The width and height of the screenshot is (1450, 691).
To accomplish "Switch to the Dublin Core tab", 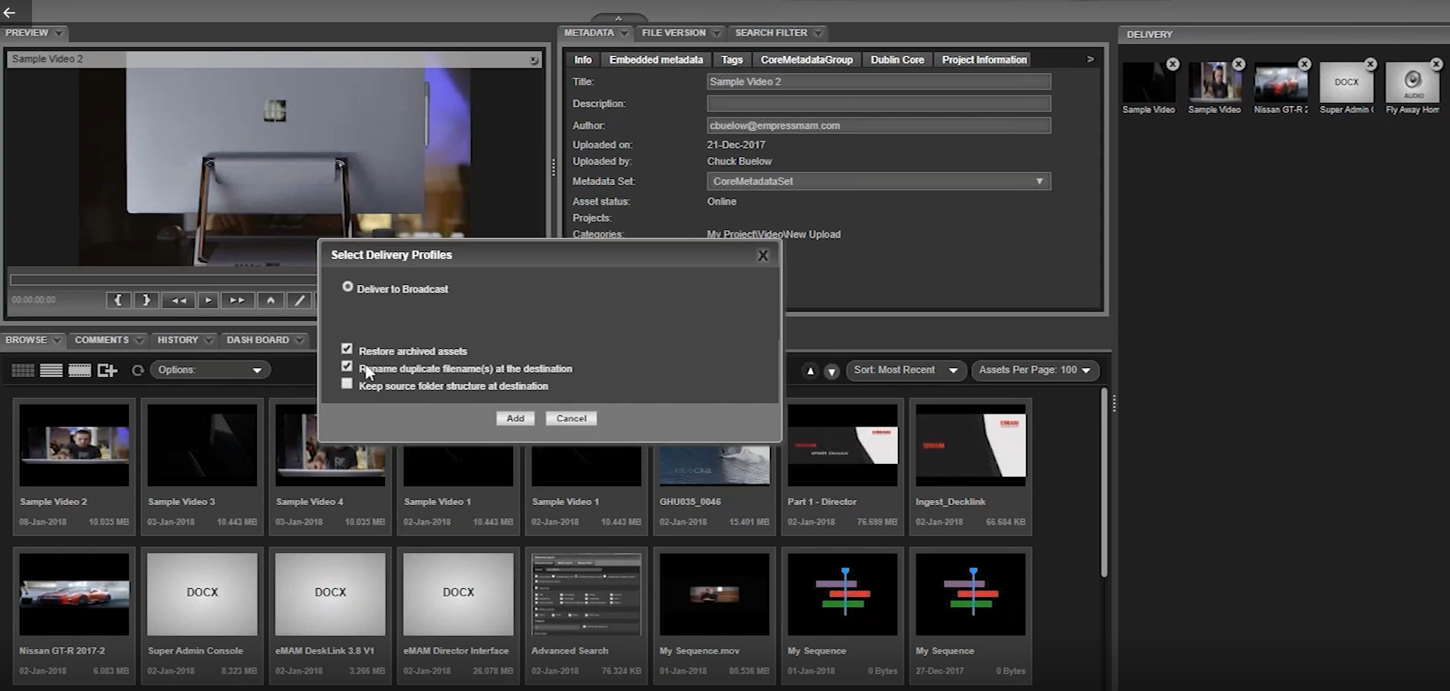I will click(x=897, y=59).
